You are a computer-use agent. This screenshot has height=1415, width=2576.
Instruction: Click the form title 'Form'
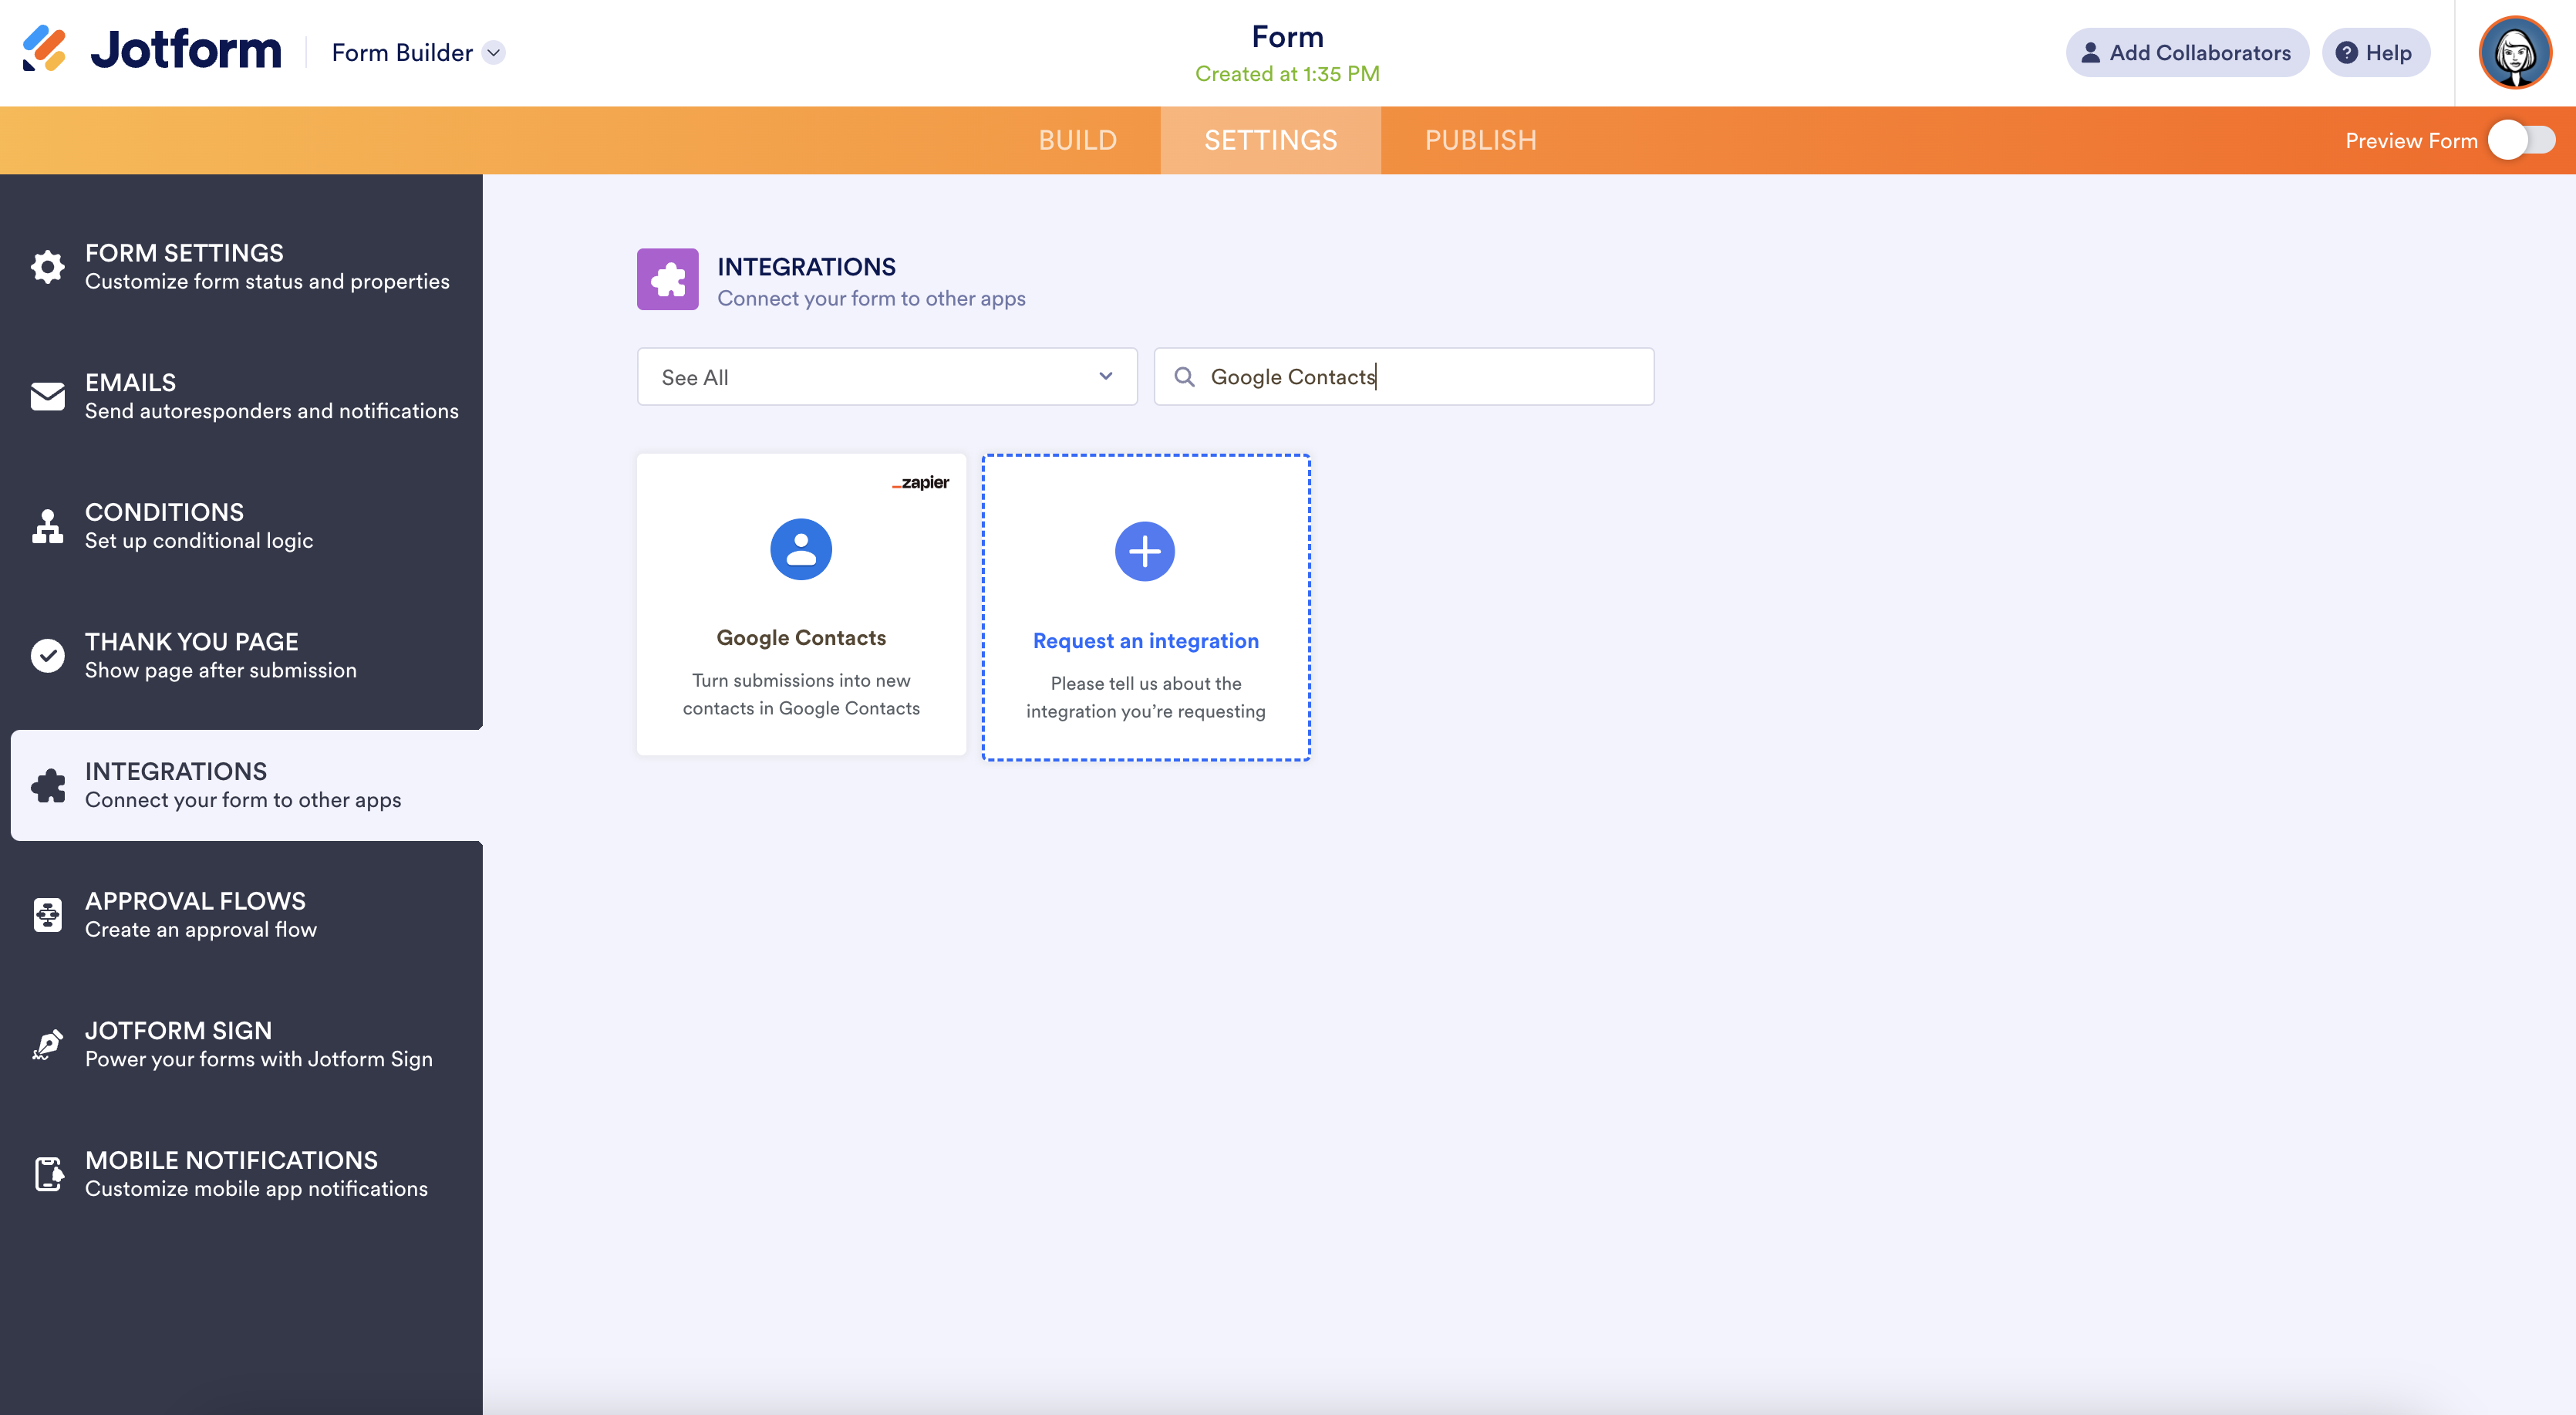tap(1287, 37)
